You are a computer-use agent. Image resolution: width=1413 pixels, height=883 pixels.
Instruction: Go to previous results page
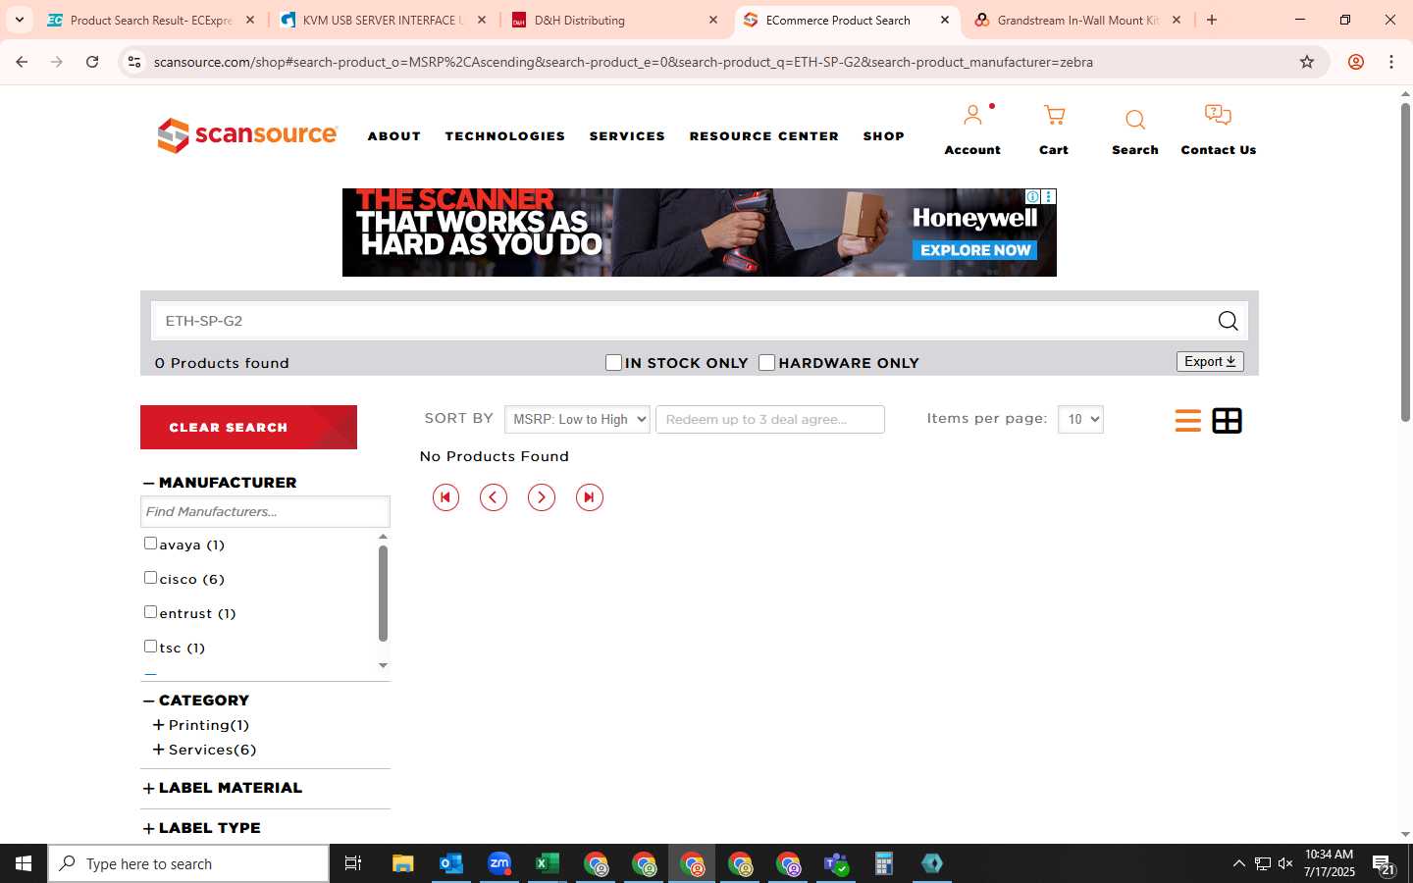pos(494,497)
